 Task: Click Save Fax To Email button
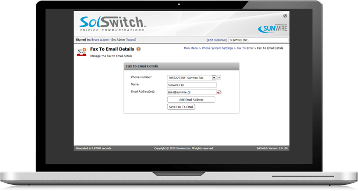coord(181,107)
